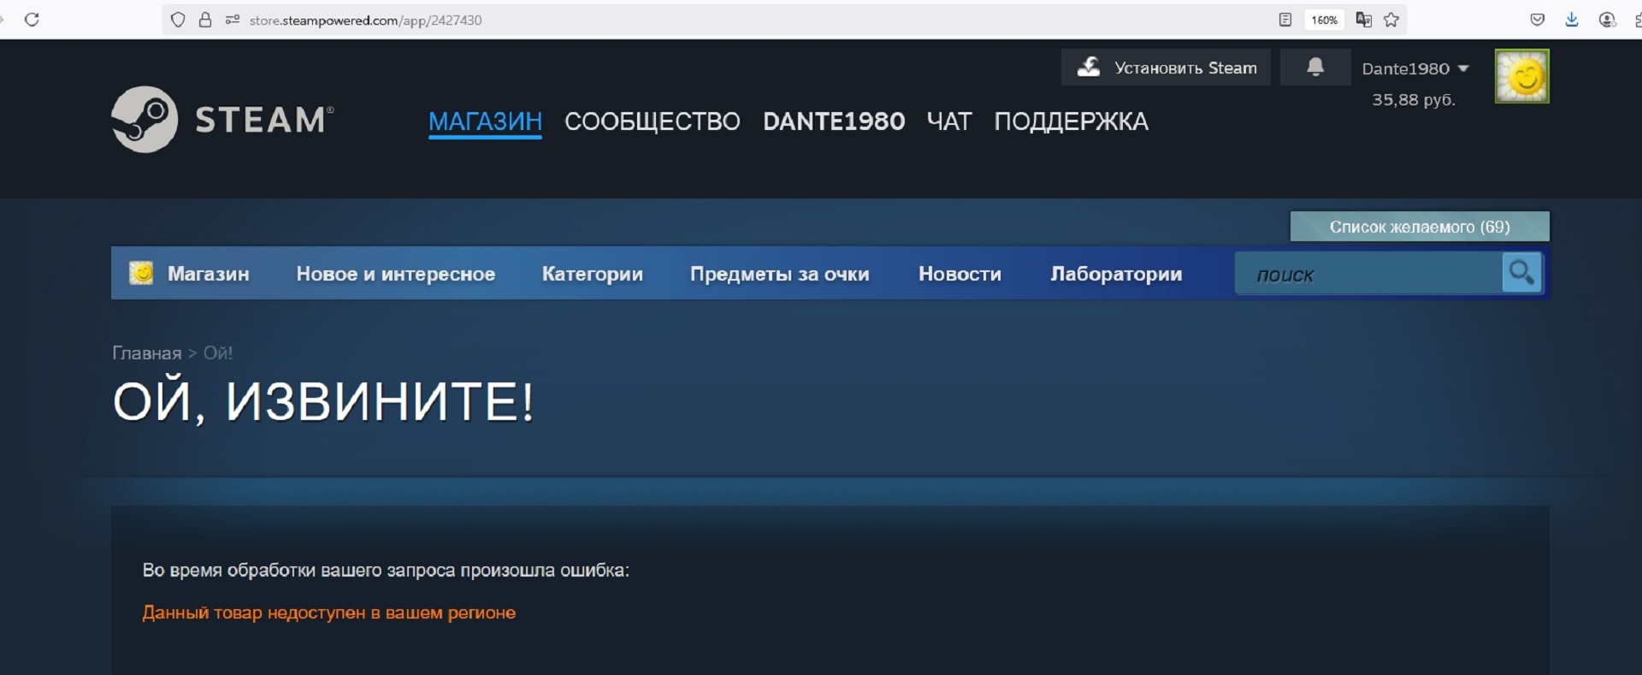The width and height of the screenshot is (1642, 675).
Task: Reload the page with the browser refresh icon
Action: (x=32, y=20)
